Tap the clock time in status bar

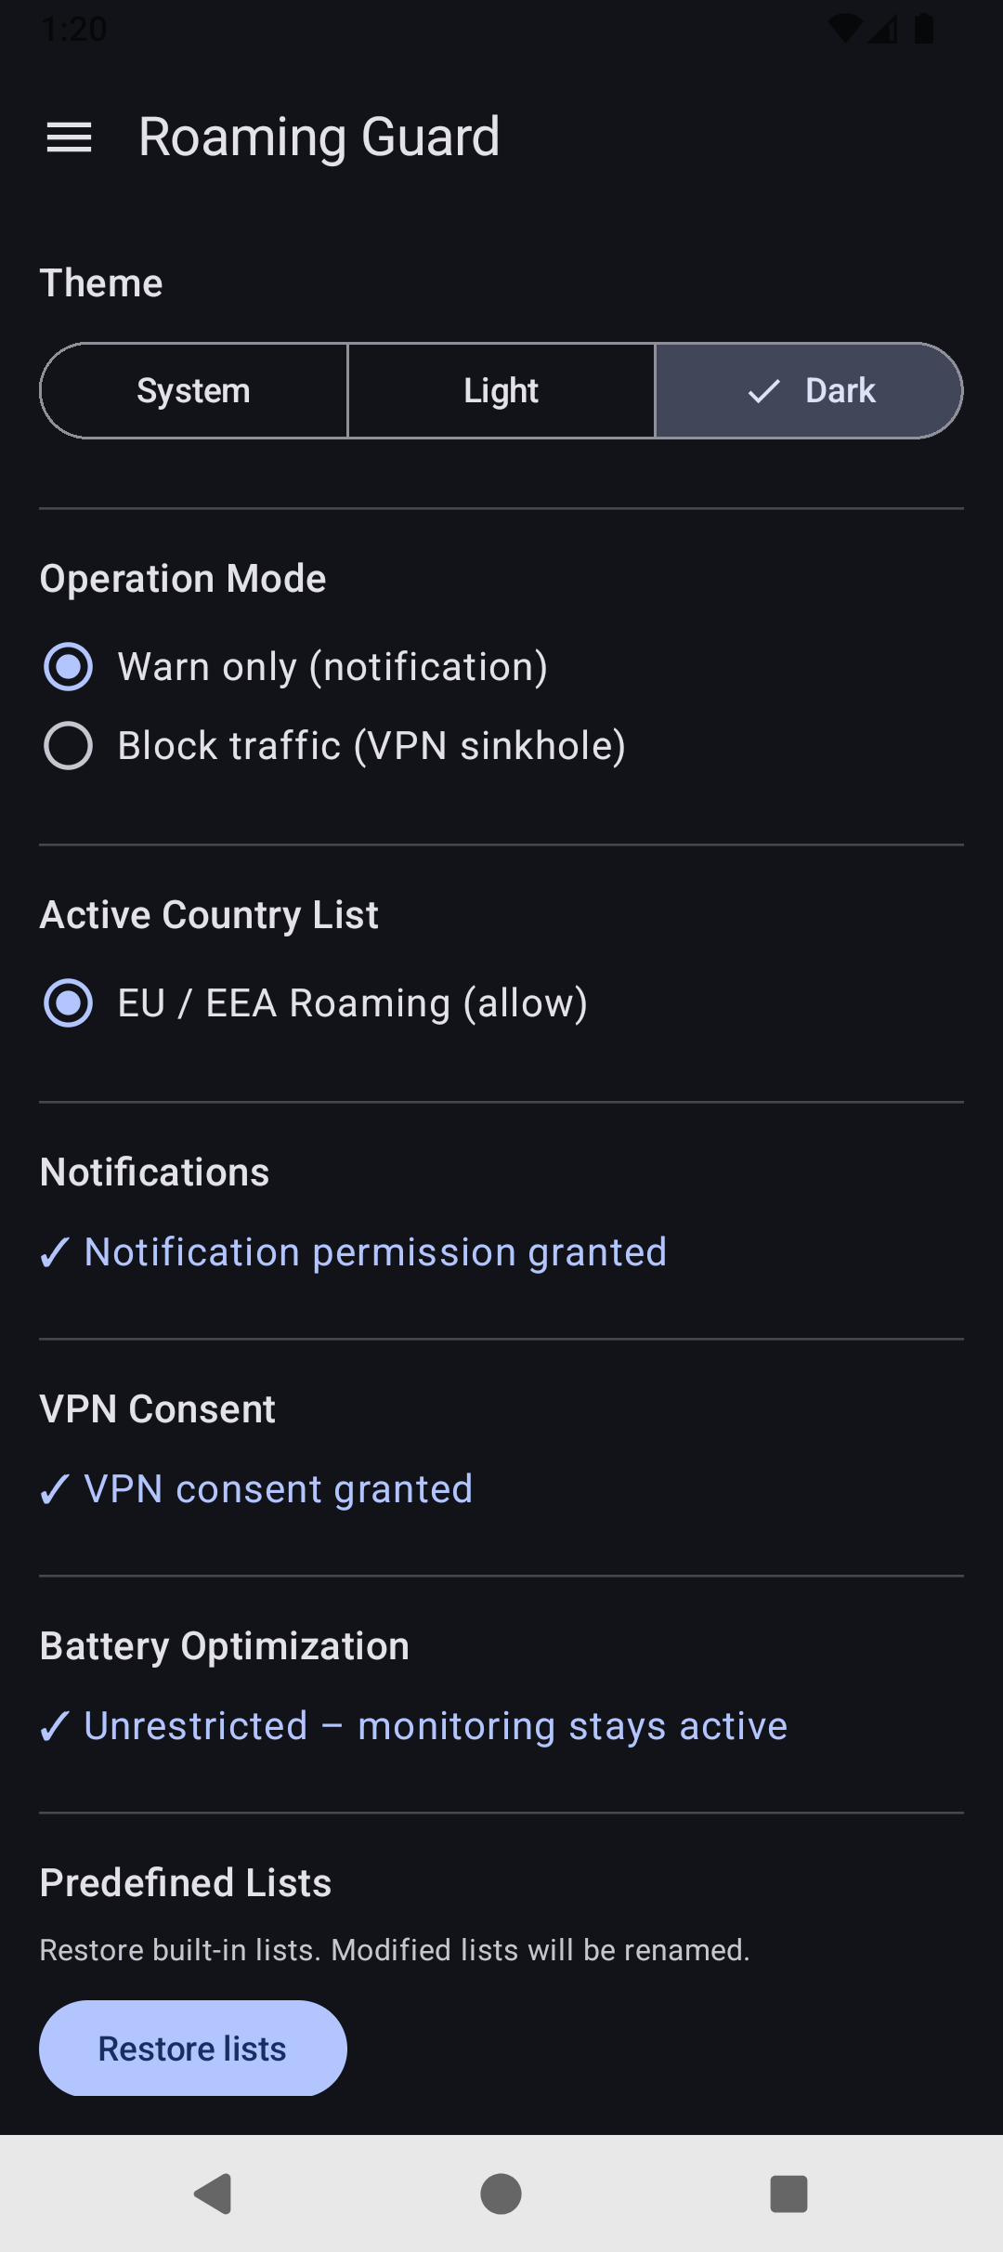pyautogui.click(x=74, y=29)
